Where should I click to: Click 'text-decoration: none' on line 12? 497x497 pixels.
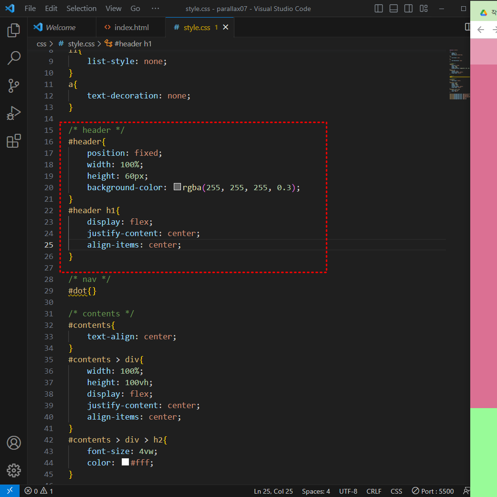[137, 96]
